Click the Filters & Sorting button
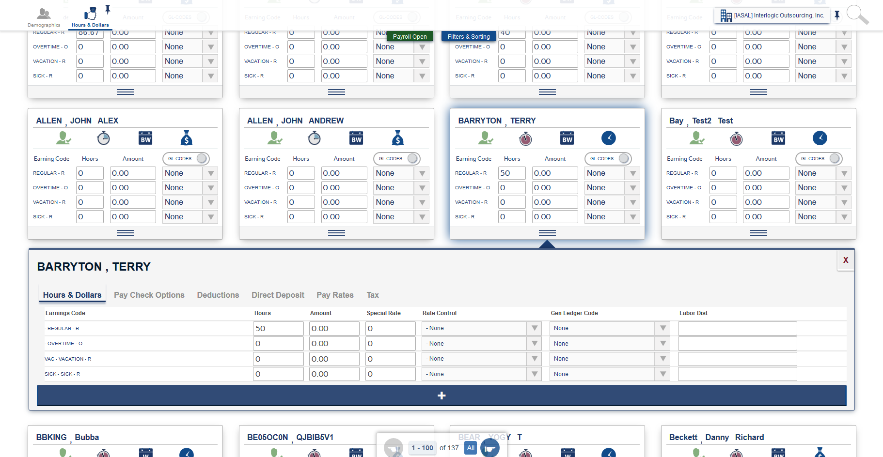Screen dimensions: 883x457 click(468, 37)
